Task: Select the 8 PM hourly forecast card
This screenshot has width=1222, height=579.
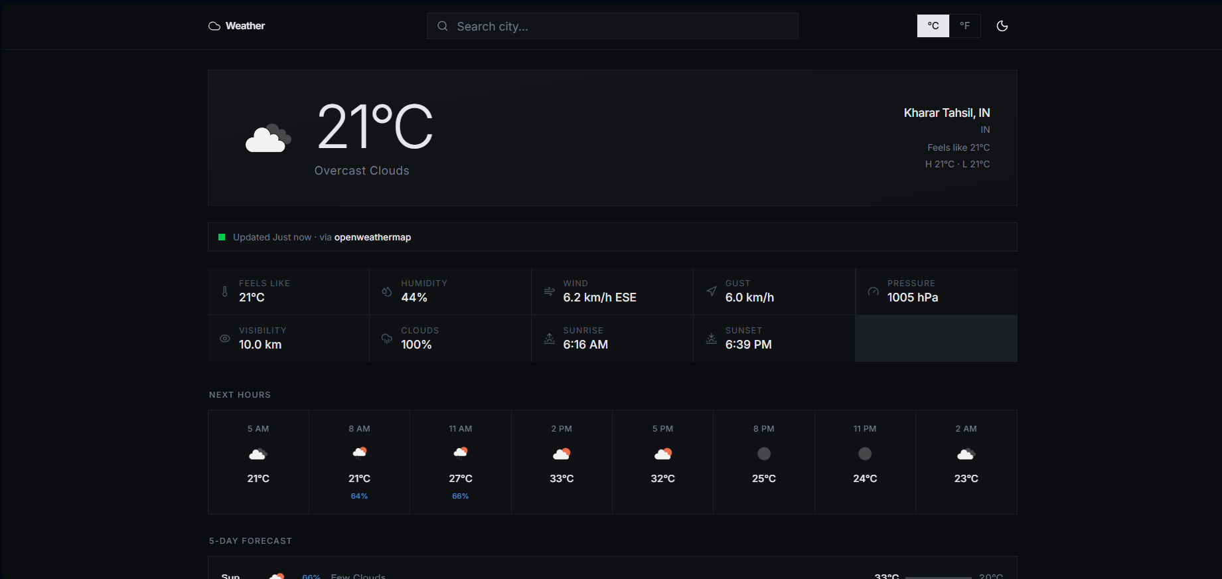Action: click(x=763, y=461)
